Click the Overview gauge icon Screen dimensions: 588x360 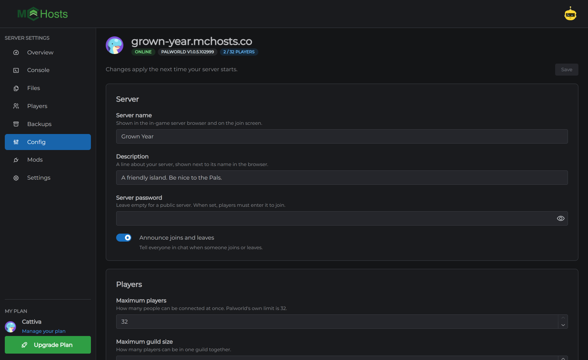pos(16,52)
